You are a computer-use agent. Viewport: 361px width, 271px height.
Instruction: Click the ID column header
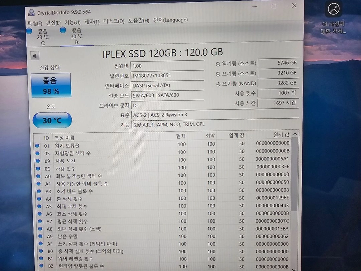[x=46, y=138]
